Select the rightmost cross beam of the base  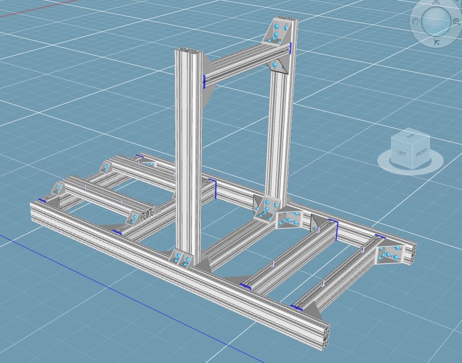coord(337,277)
